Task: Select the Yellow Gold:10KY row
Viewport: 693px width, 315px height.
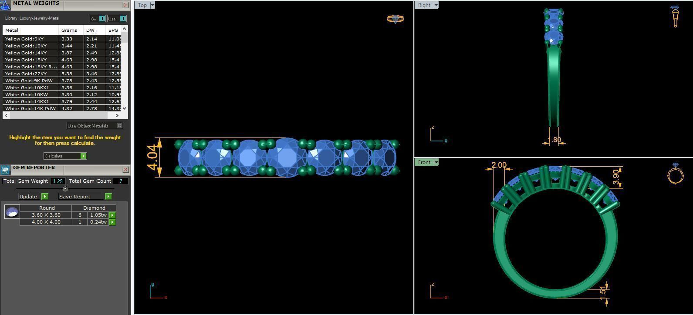Action: 62,46
